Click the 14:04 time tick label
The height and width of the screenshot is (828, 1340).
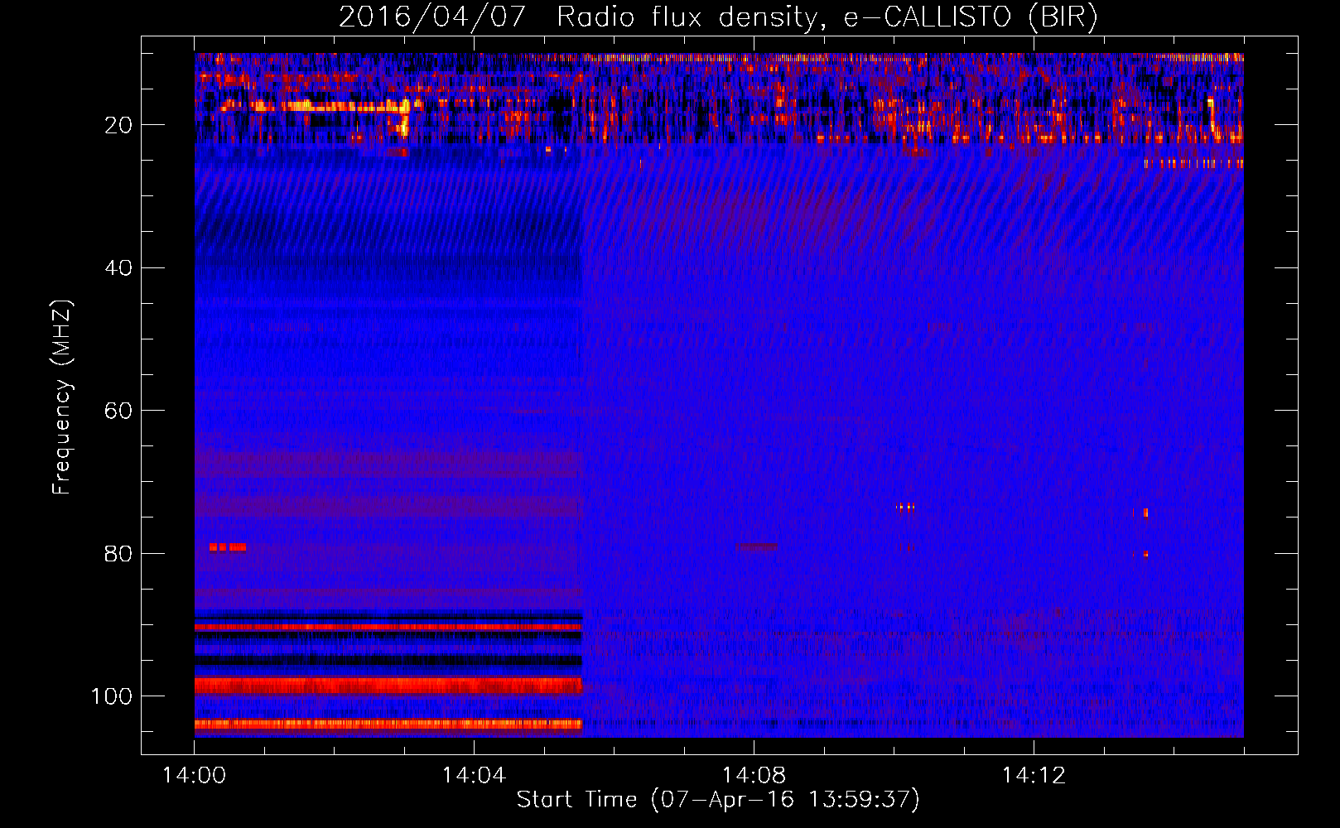pos(474,775)
